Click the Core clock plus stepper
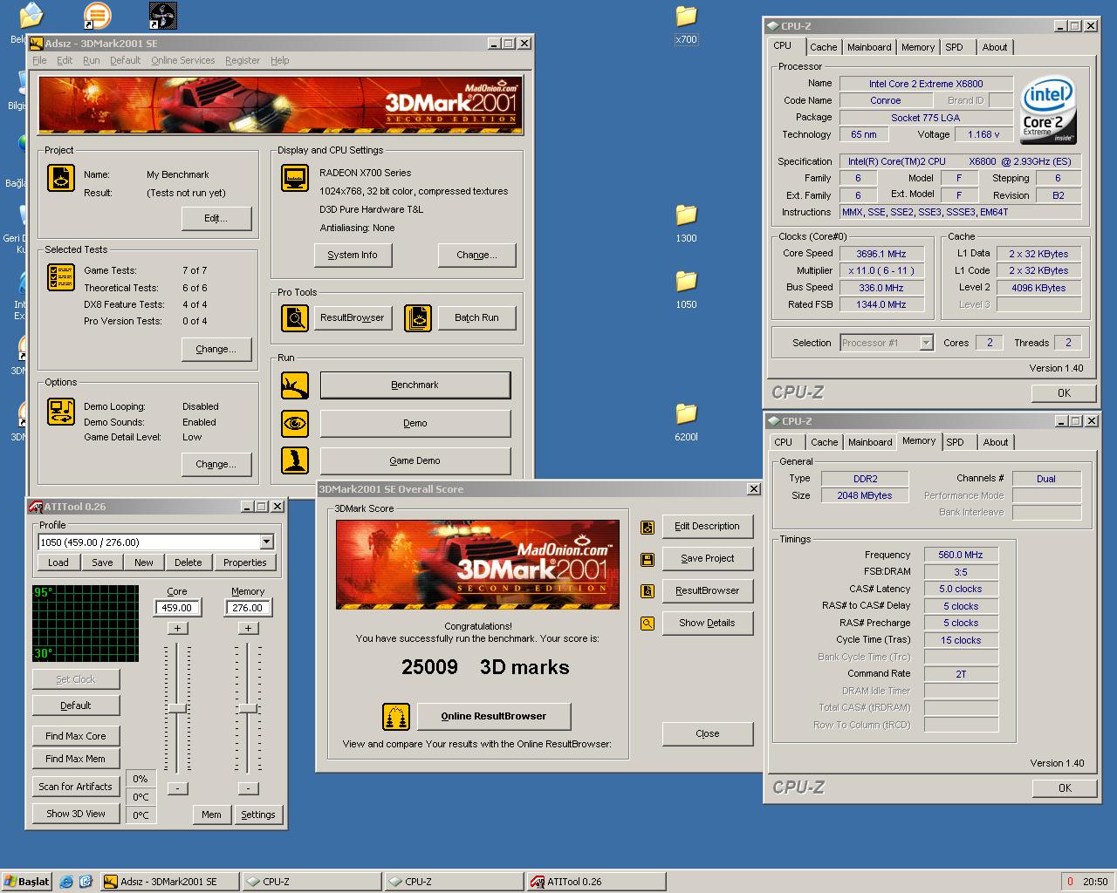The height and width of the screenshot is (893, 1117). click(177, 628)
